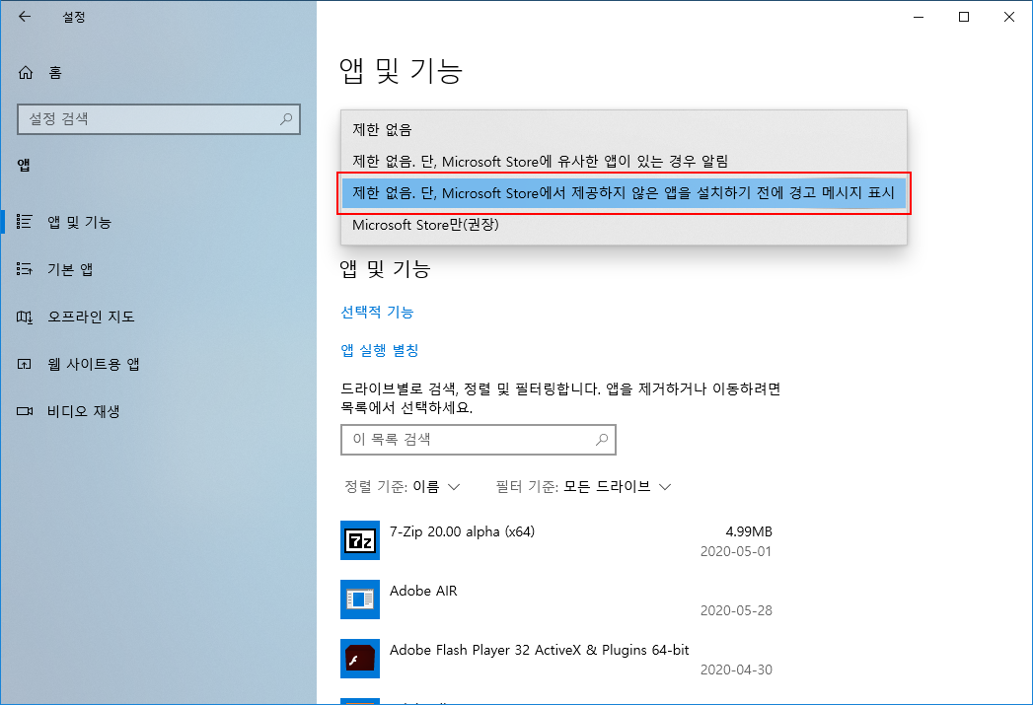
Task: Click the Home icon in sidebar
Action: coord(26,72)
